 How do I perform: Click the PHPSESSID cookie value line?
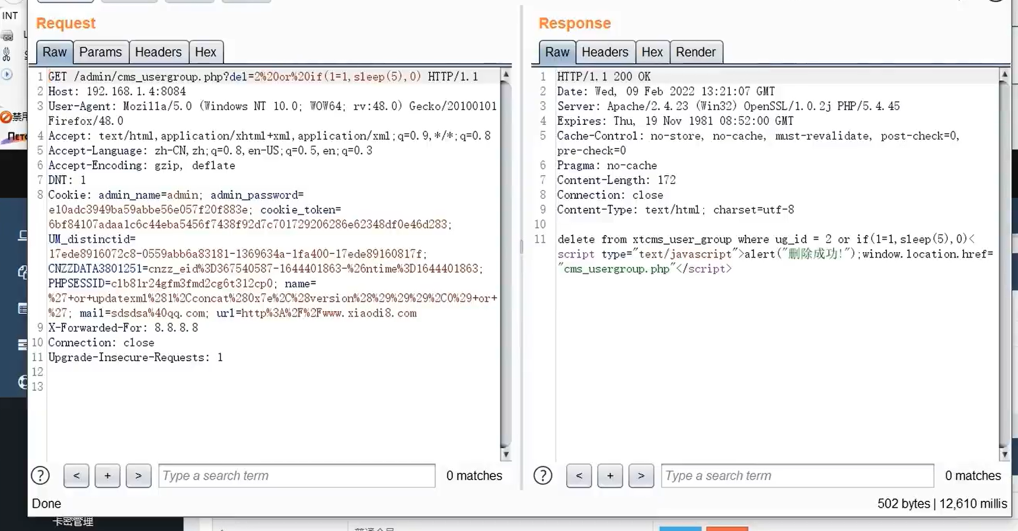(x=183, y=284)
